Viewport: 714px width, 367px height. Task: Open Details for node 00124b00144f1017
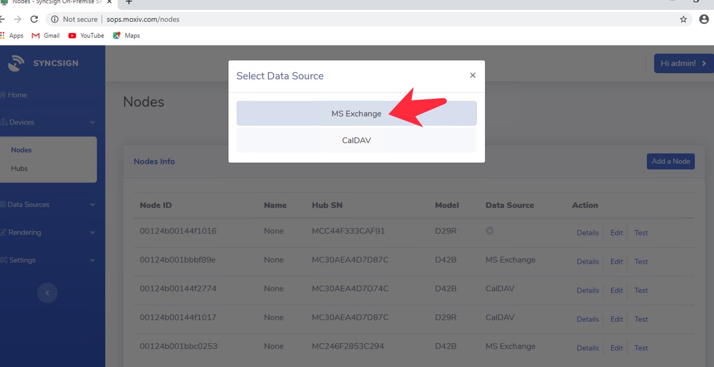click(588, 319)
